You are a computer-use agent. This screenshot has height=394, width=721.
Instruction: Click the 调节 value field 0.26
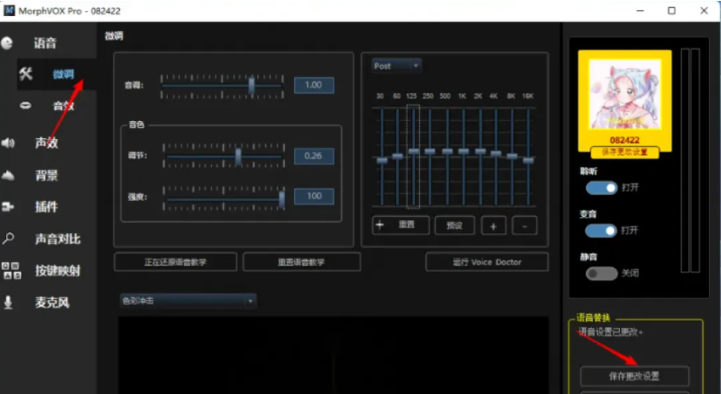pos(314,156)
